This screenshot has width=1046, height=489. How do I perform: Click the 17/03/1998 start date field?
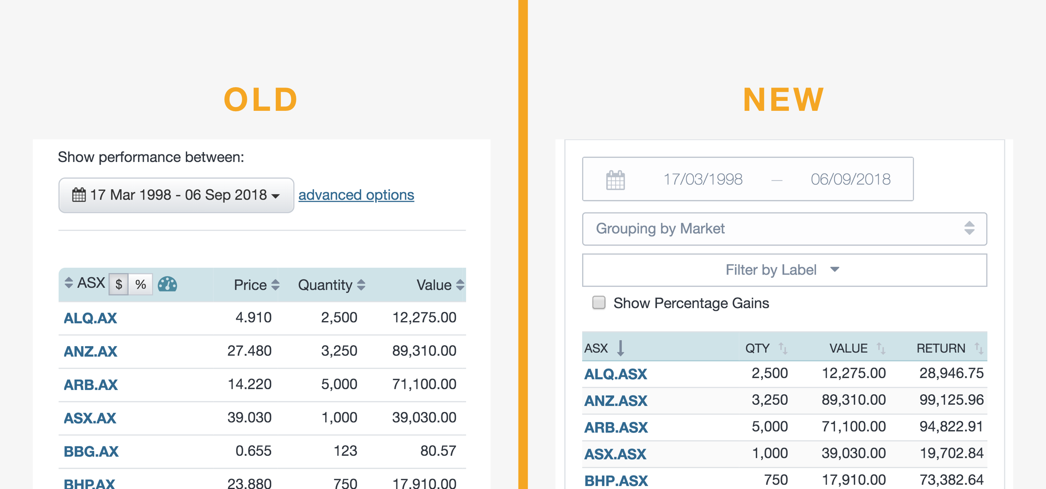(x=702, y=179)
